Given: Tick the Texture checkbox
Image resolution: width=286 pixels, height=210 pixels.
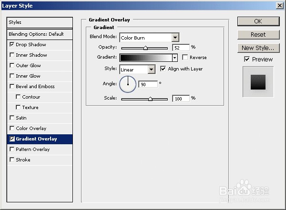Looking at the screenshot, I should [18, 107].
